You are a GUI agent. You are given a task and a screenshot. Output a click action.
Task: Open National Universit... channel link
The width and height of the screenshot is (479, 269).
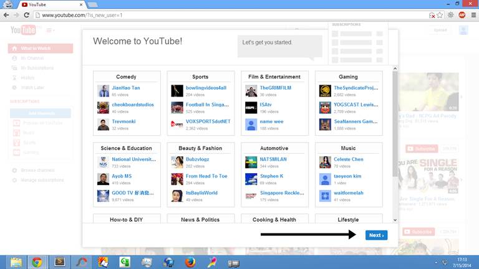[x=134, y=159]
